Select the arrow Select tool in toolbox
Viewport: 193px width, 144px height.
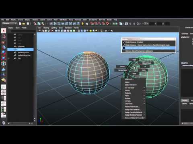[4, 31]
